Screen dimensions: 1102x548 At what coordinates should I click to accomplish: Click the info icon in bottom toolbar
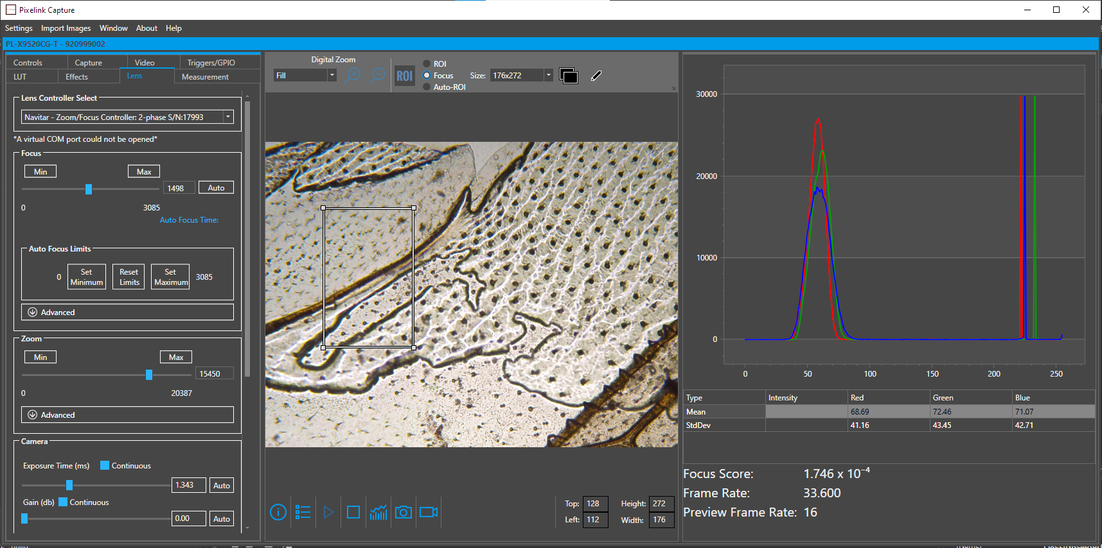pyautogui.click(x=278, y=512)
